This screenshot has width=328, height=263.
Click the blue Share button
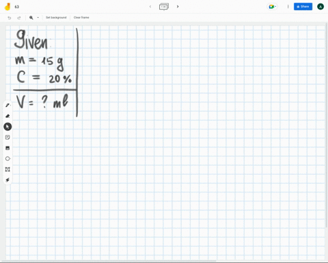(x=303, y=7)
